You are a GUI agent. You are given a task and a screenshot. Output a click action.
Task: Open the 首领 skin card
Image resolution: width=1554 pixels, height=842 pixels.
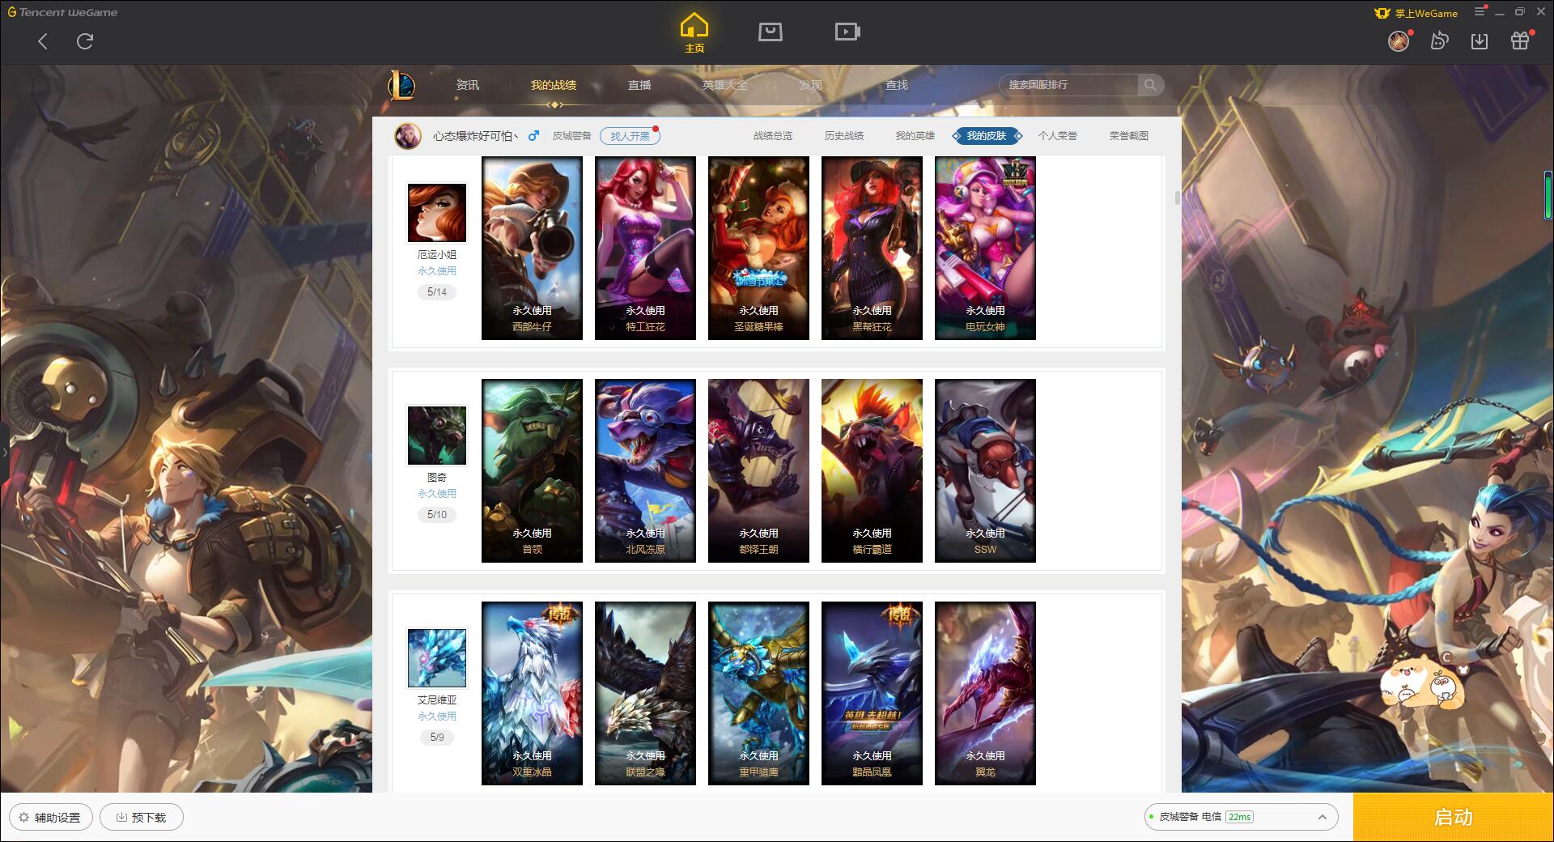click(532, 470)
